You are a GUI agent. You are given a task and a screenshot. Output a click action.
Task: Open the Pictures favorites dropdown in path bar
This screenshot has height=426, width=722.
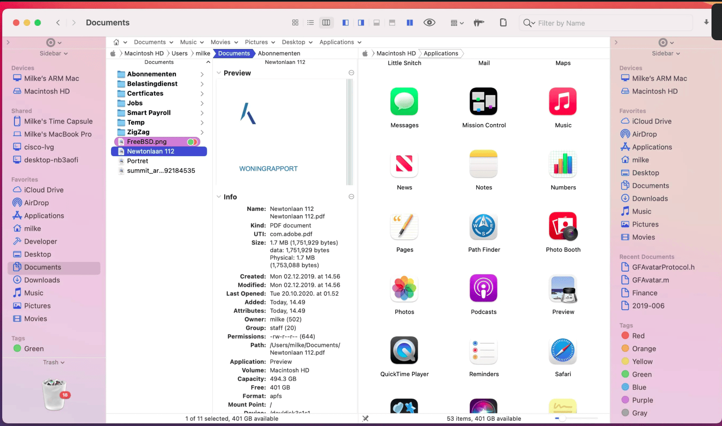tap(260, 42)
